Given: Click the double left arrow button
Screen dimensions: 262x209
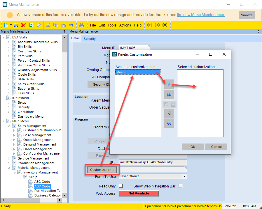Looking at the screenshot, I should [169, 123].
